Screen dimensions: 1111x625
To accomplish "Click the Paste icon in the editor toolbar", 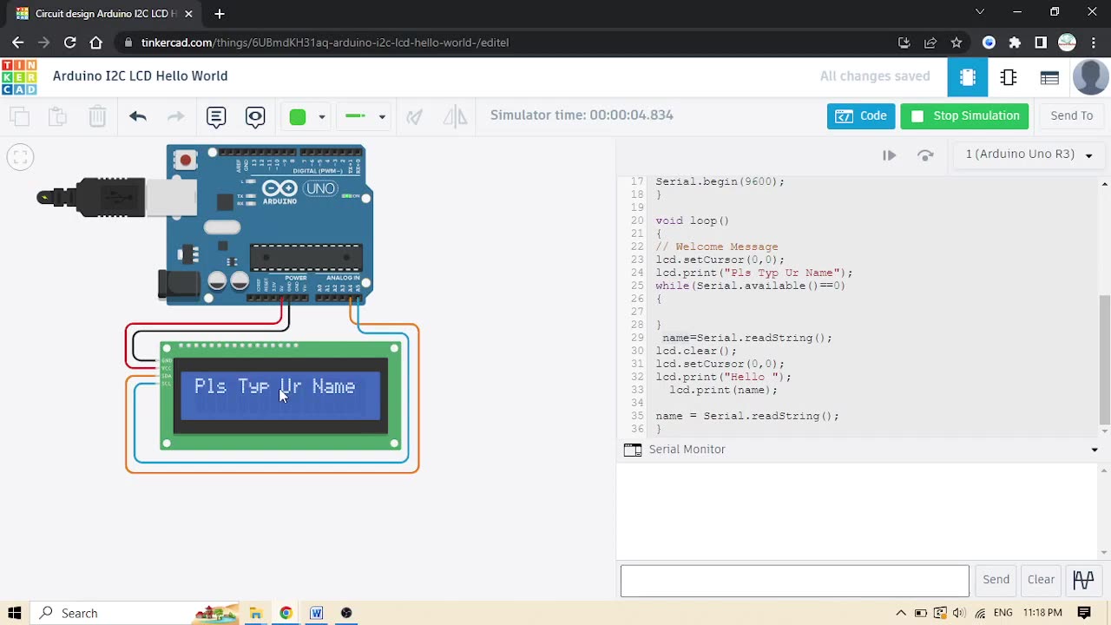I will (x=58, y=116).
